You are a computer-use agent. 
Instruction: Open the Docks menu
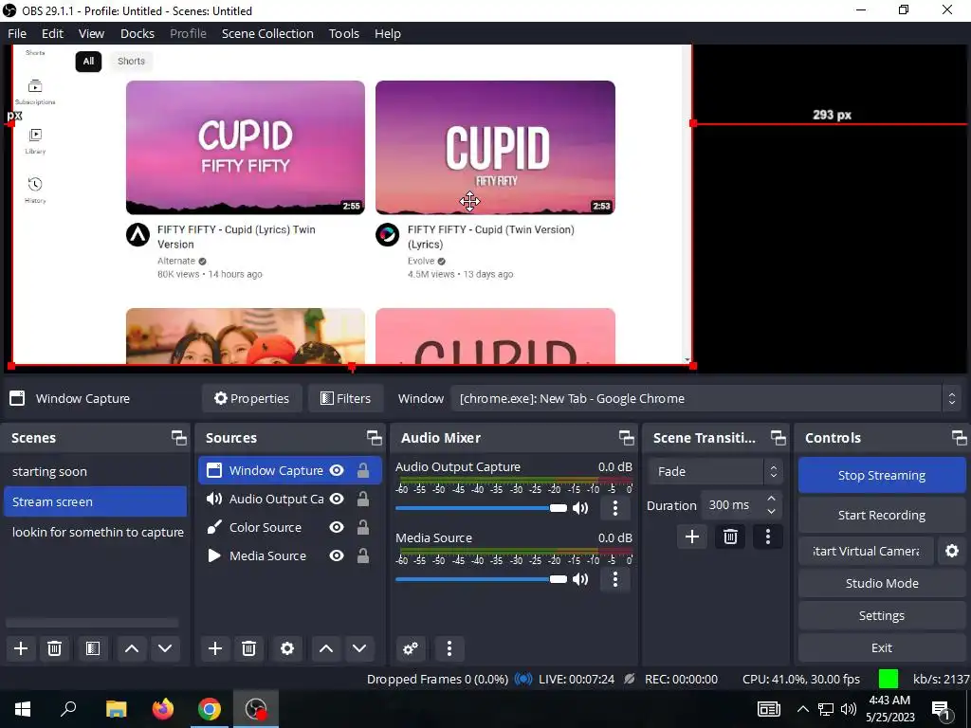tap(137, 33)
